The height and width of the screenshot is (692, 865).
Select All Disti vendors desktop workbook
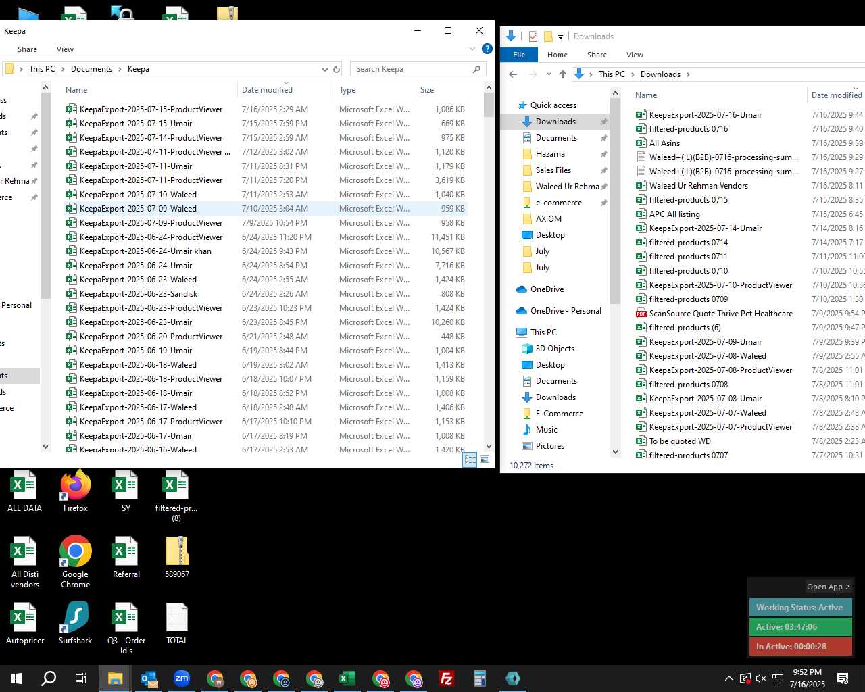click(25, 562)
